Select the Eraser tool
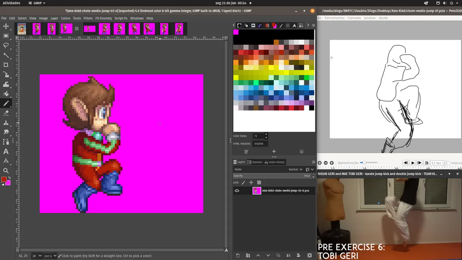 click(x=6, y=113)
